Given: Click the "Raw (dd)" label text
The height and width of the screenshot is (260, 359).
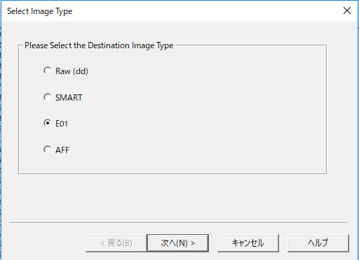Looking at the screenshot, I should (x=72, y=71).
